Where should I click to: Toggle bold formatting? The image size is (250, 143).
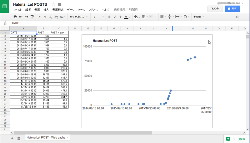[x=109, y=17]
